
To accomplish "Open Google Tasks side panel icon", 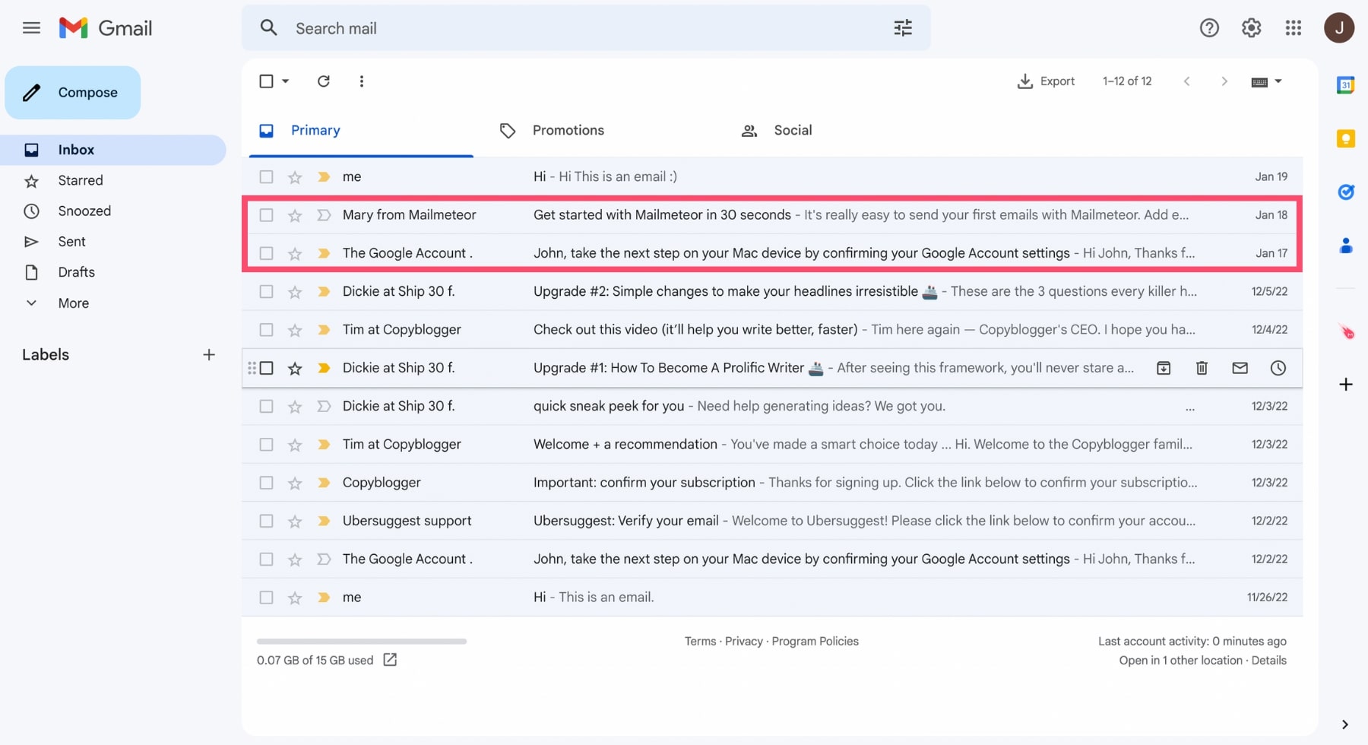I will click(1345, 192).
